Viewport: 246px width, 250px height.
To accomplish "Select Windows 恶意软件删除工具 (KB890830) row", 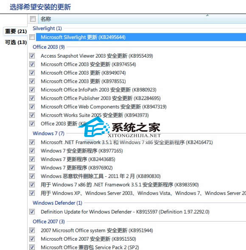I will [101, 176].
